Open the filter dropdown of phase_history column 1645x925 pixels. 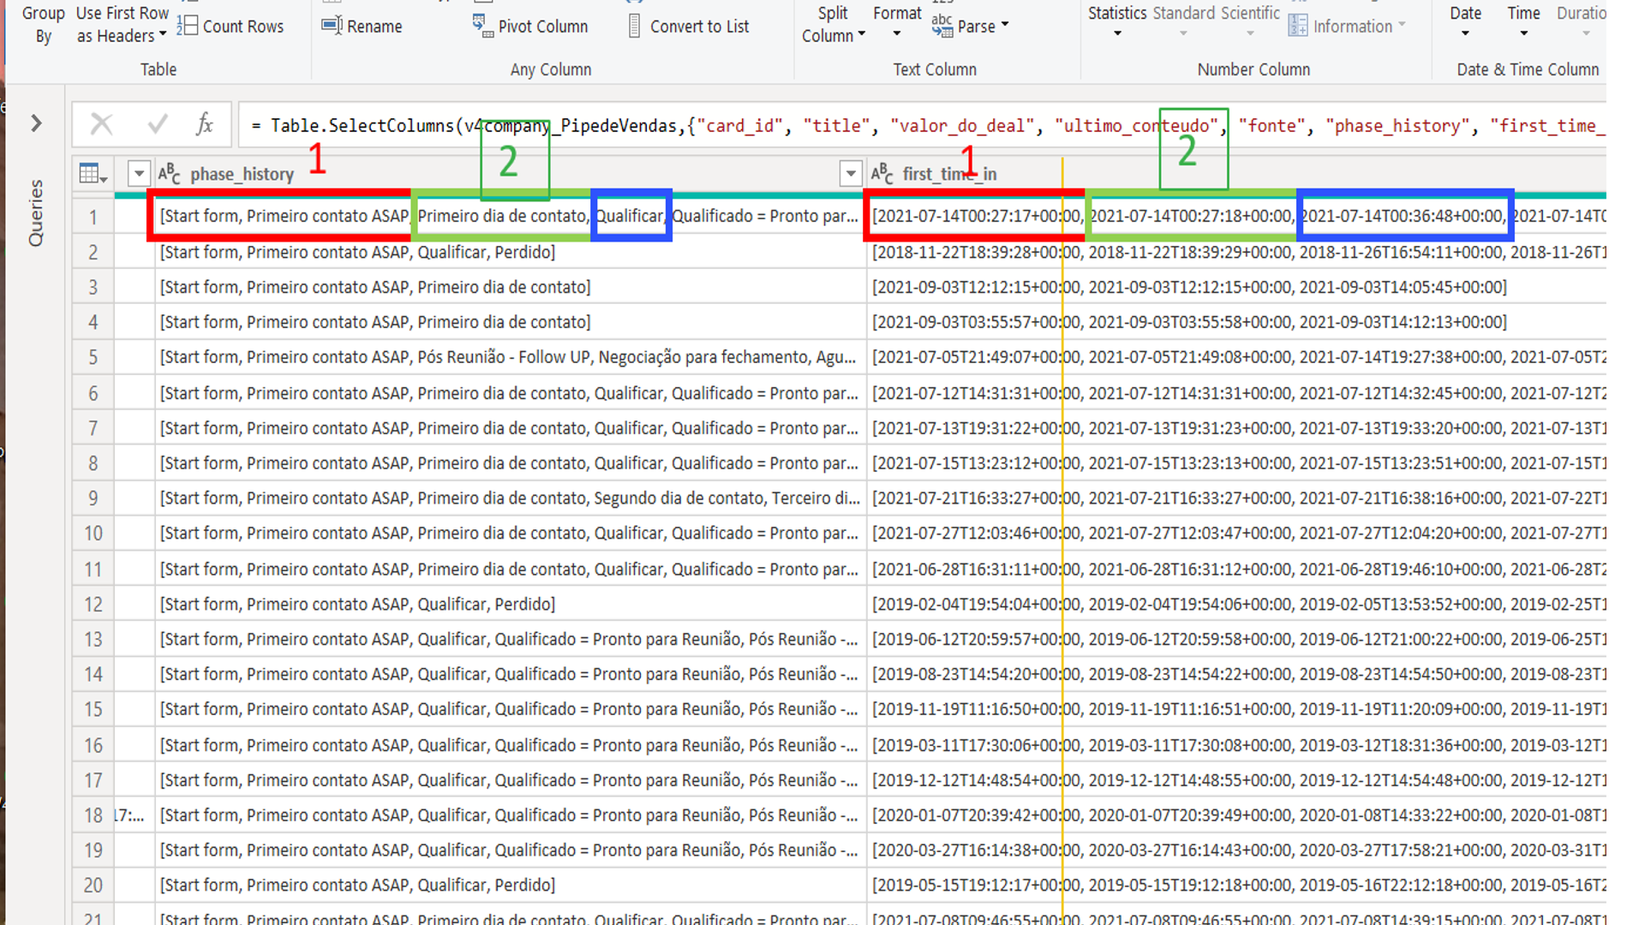850,174
